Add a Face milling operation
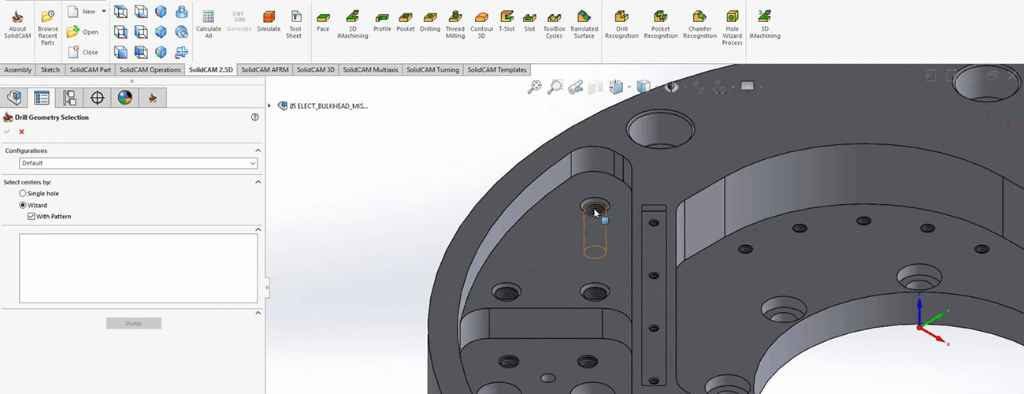 (323, 21)
